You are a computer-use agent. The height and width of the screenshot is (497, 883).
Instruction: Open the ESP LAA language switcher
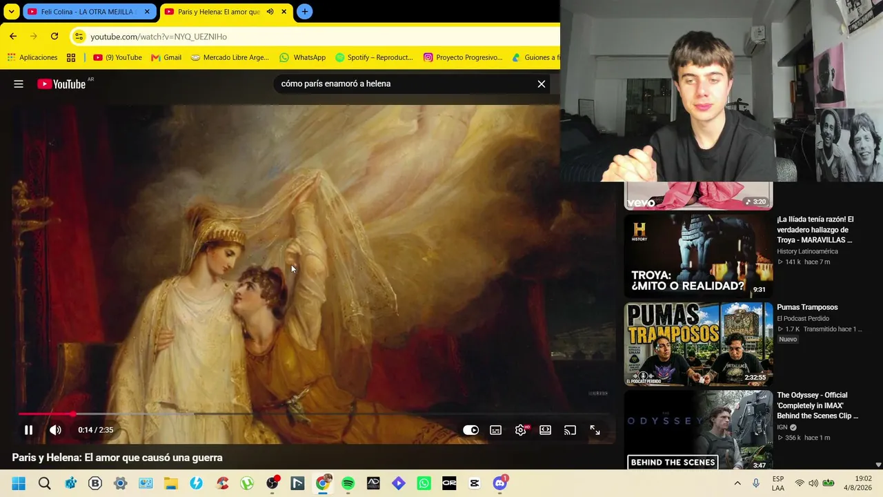pyautogui.click(x=778, y=483)
